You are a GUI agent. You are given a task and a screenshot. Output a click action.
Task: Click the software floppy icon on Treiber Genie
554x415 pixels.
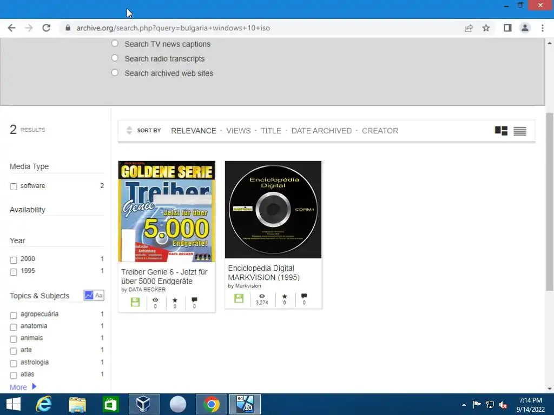(135, 302)
